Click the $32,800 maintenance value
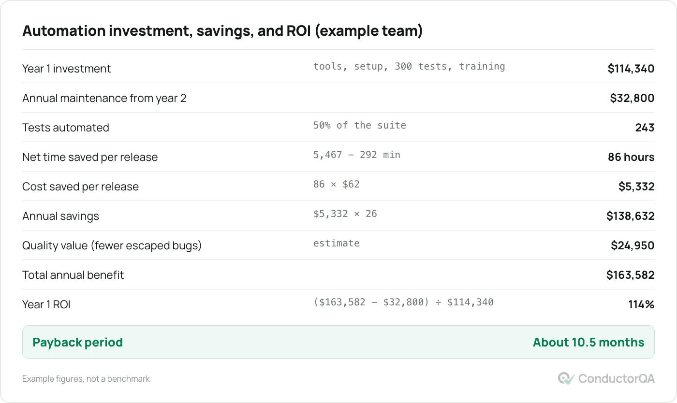This screenshot has width=677, height=403. [x=632, y=98]
